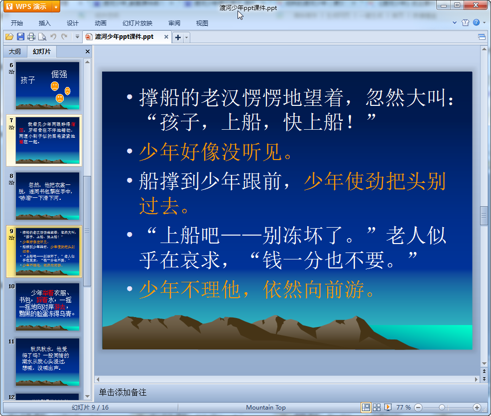491x416 pixels.
Task: Click the main editor vertical scroll down arrow
Action: (x=484, y=363)
